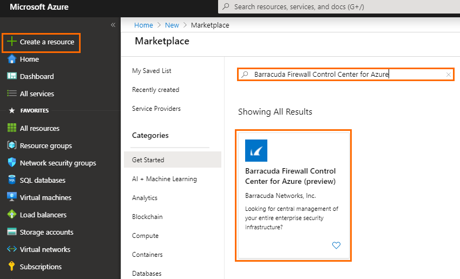This screenshot has height=279, width=460.
Task: Click the FAVORITES section label
Action: [x=35, y=110]
